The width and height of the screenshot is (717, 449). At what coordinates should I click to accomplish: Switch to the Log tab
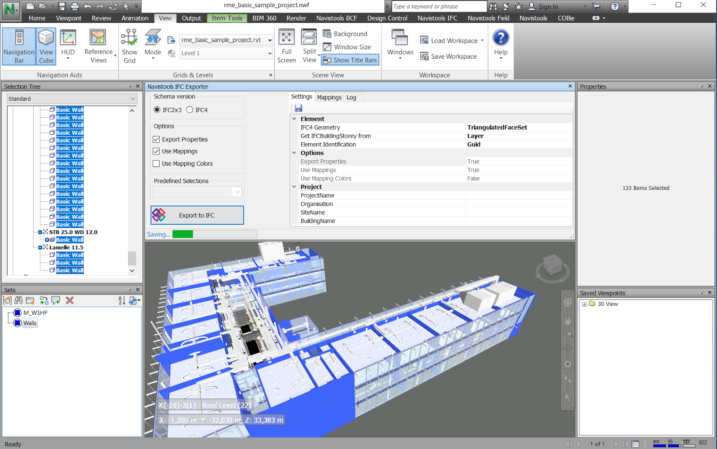click(351, 97)
